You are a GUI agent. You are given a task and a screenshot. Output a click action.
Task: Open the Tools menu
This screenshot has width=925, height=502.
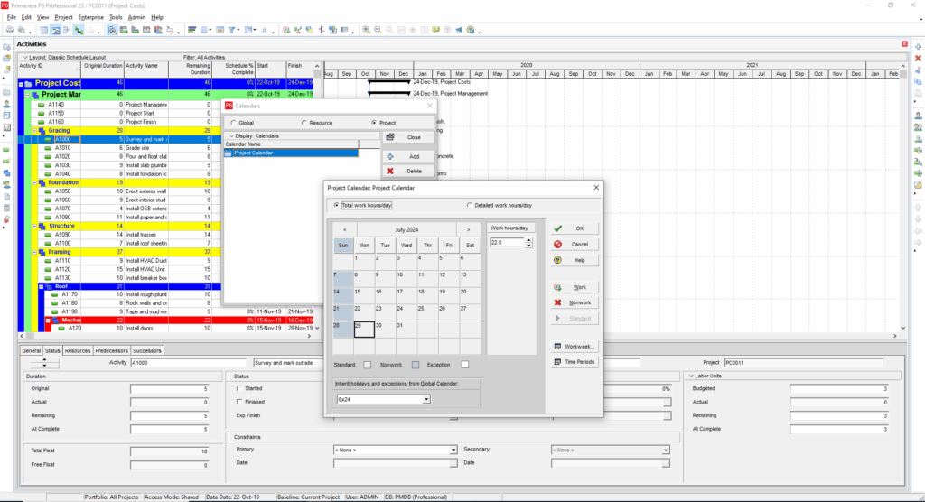116,18
